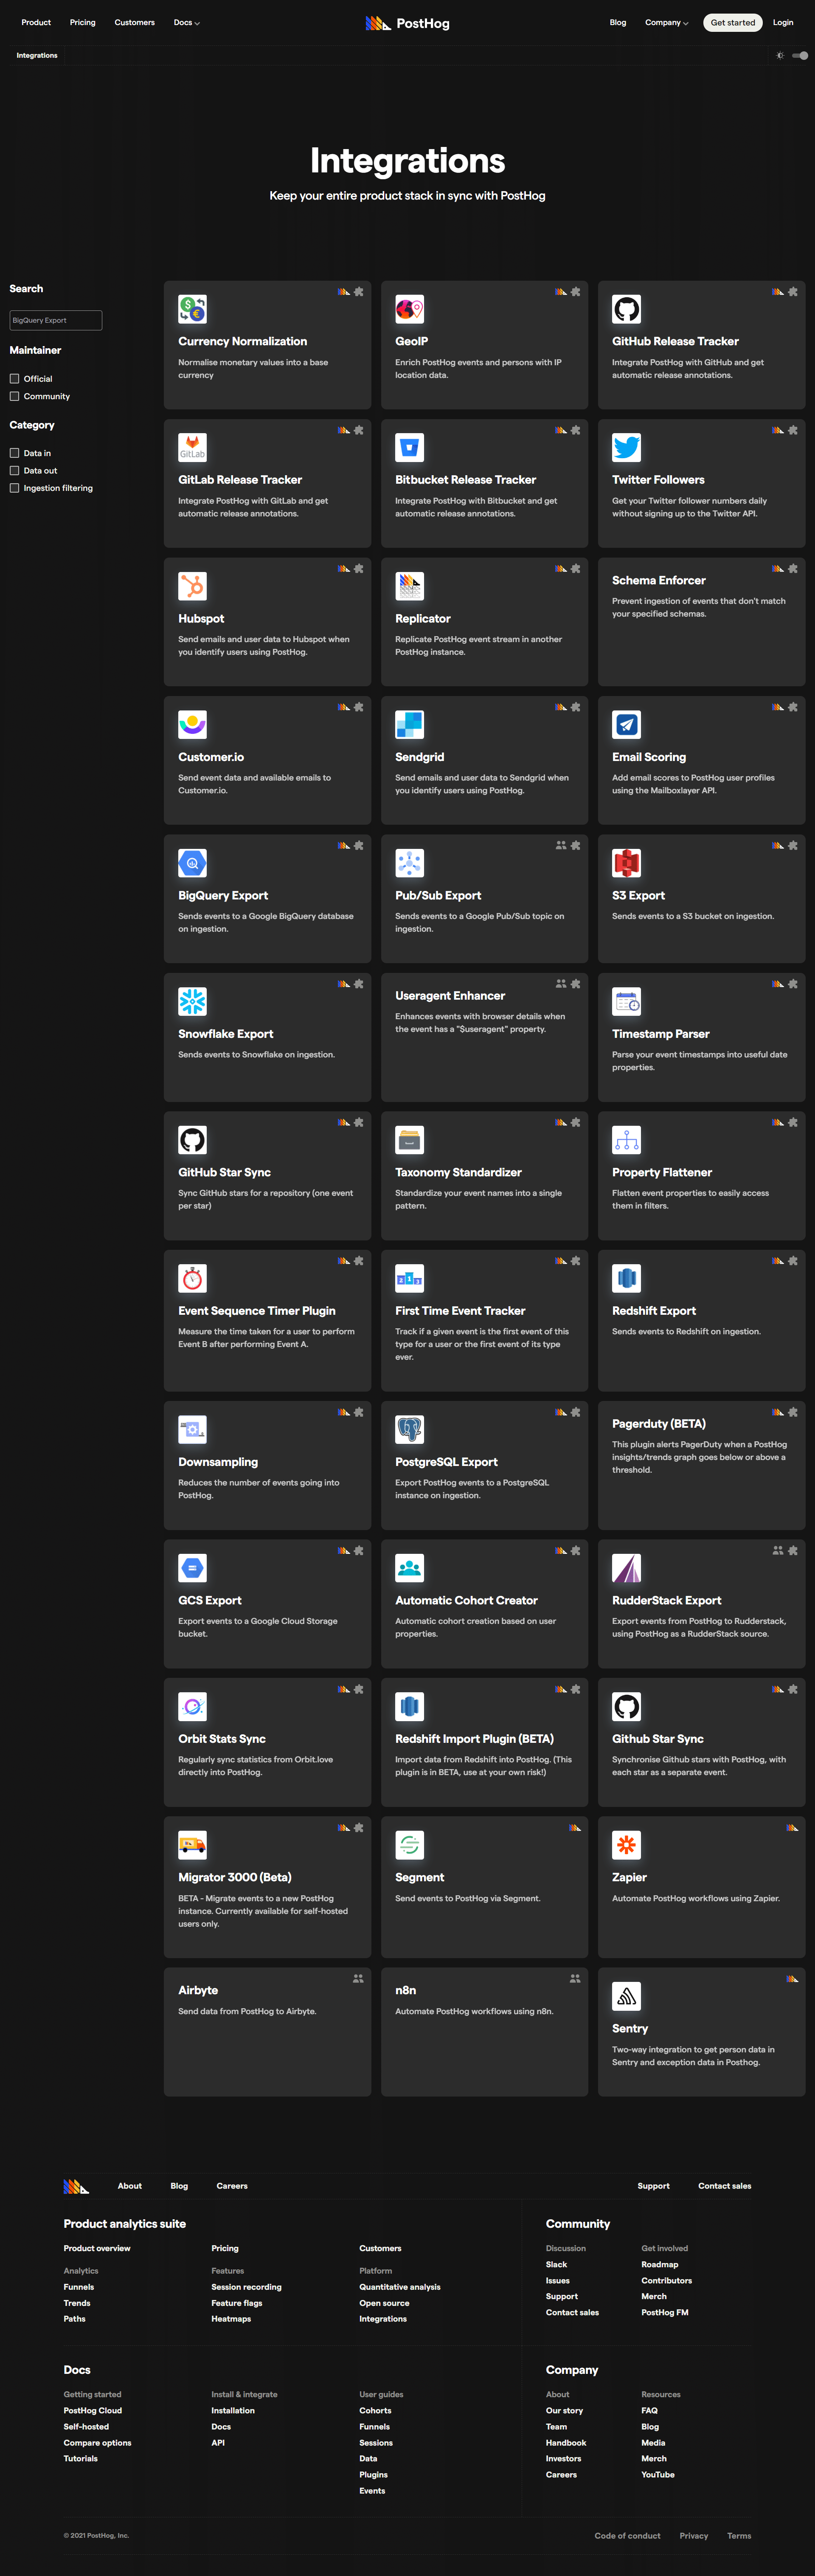This screenshot has width=815, height=2576.
Task: Open the Zapier asterisk icon
Action: coord(626,1845)
